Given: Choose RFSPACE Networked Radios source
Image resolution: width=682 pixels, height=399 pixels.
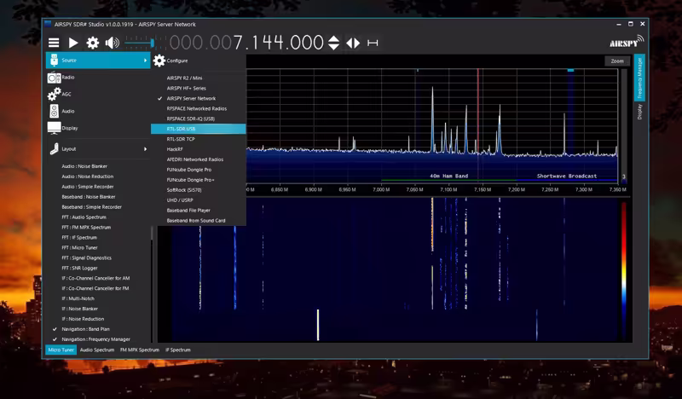Looking at the screenshot, I should coord(199,108).
